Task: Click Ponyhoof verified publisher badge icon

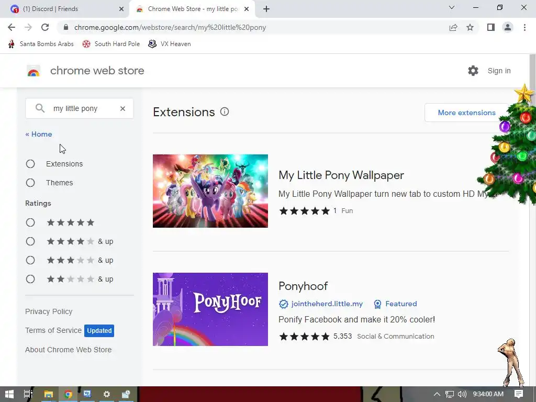Action: (283, 304)
